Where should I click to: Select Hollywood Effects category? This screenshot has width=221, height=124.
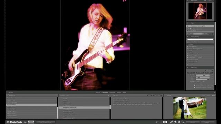(x=31, y=105)
